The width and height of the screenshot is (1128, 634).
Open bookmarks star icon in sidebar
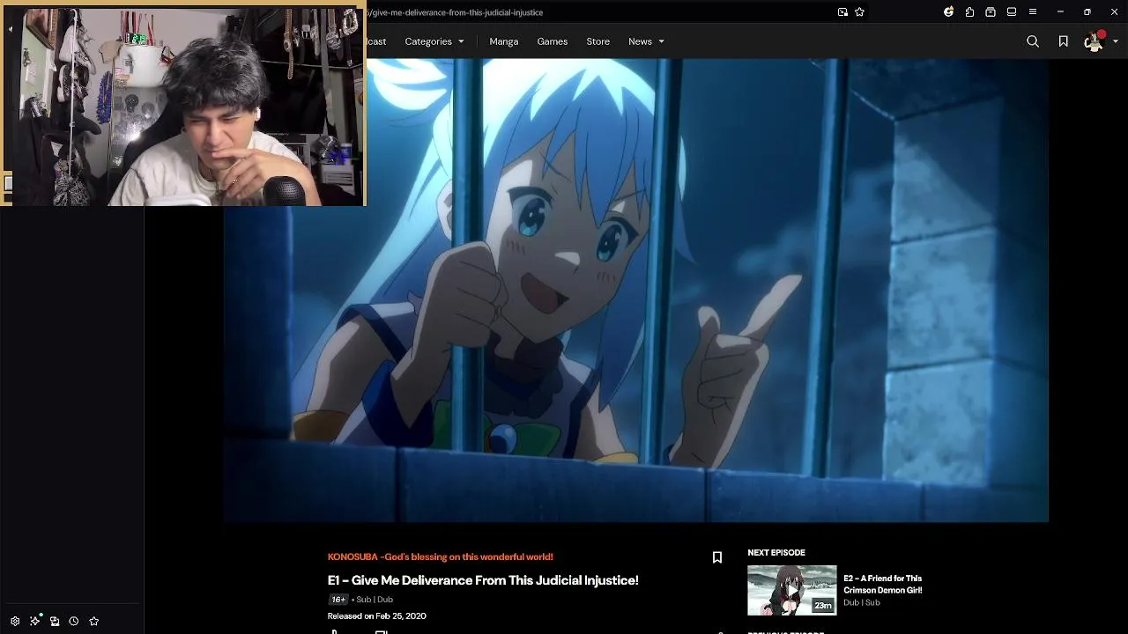[94, 621]
